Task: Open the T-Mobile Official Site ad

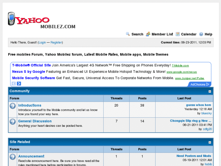Action: (31, 65)
